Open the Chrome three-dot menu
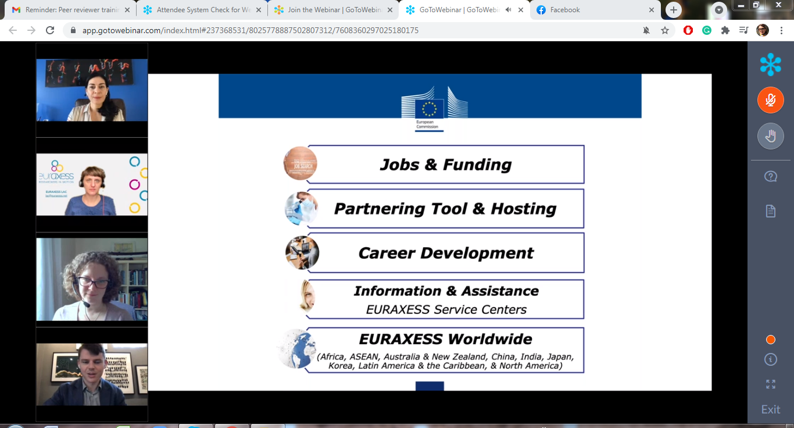This screenshot has height=428, width=794. 781,30
